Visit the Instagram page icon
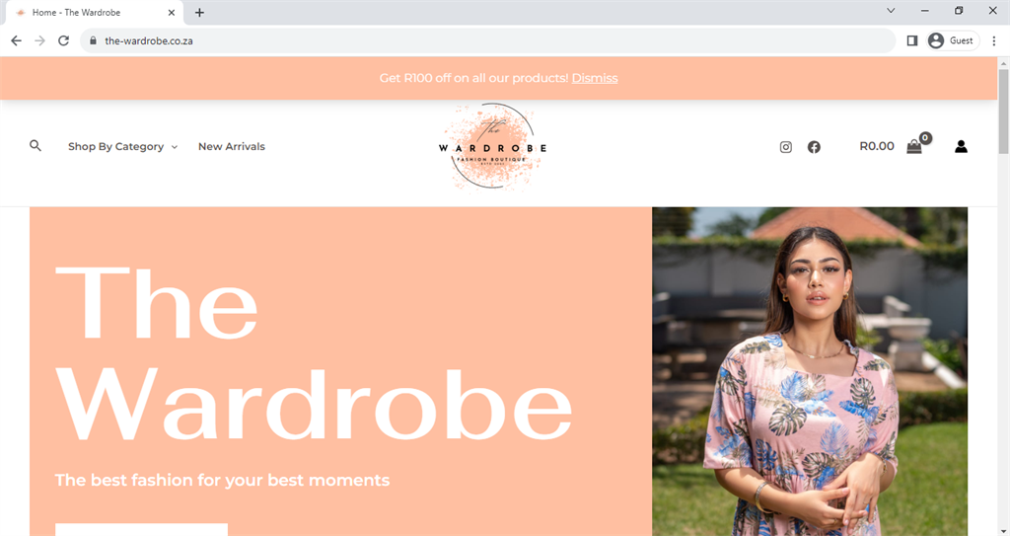Screen dimensions: 1010x536 [x=786, y=147]
